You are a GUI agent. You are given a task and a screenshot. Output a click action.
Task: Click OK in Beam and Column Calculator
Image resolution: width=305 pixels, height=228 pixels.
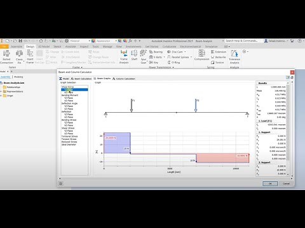(x=270, y=184)
